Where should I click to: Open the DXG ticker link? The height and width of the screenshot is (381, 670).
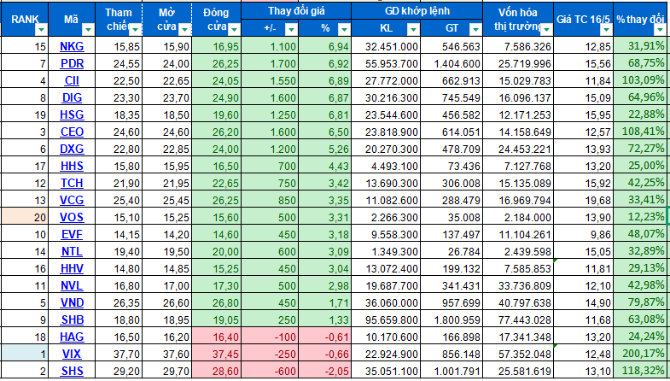click(72, 149)
